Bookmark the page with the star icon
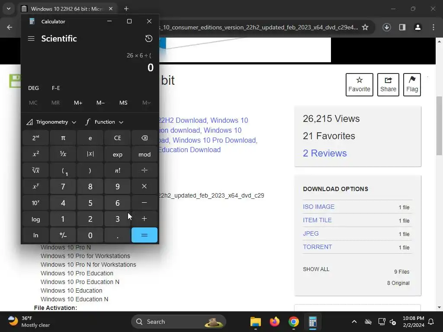Viewport: 443px width, 332px height. click(x=365, y=27)
